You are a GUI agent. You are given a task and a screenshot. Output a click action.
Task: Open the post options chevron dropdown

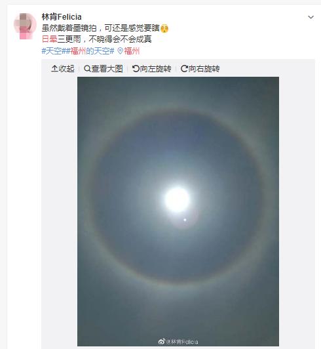tap(311, 17)
